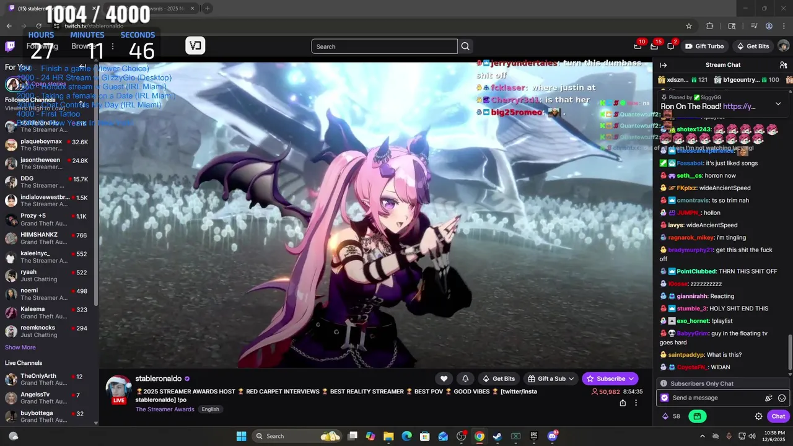Open Chrome profile icon

coord(769,26)
